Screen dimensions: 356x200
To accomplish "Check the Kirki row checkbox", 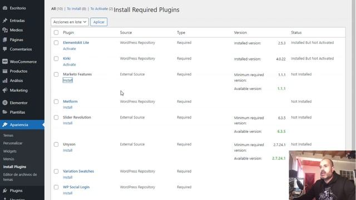I will point(56,58).
